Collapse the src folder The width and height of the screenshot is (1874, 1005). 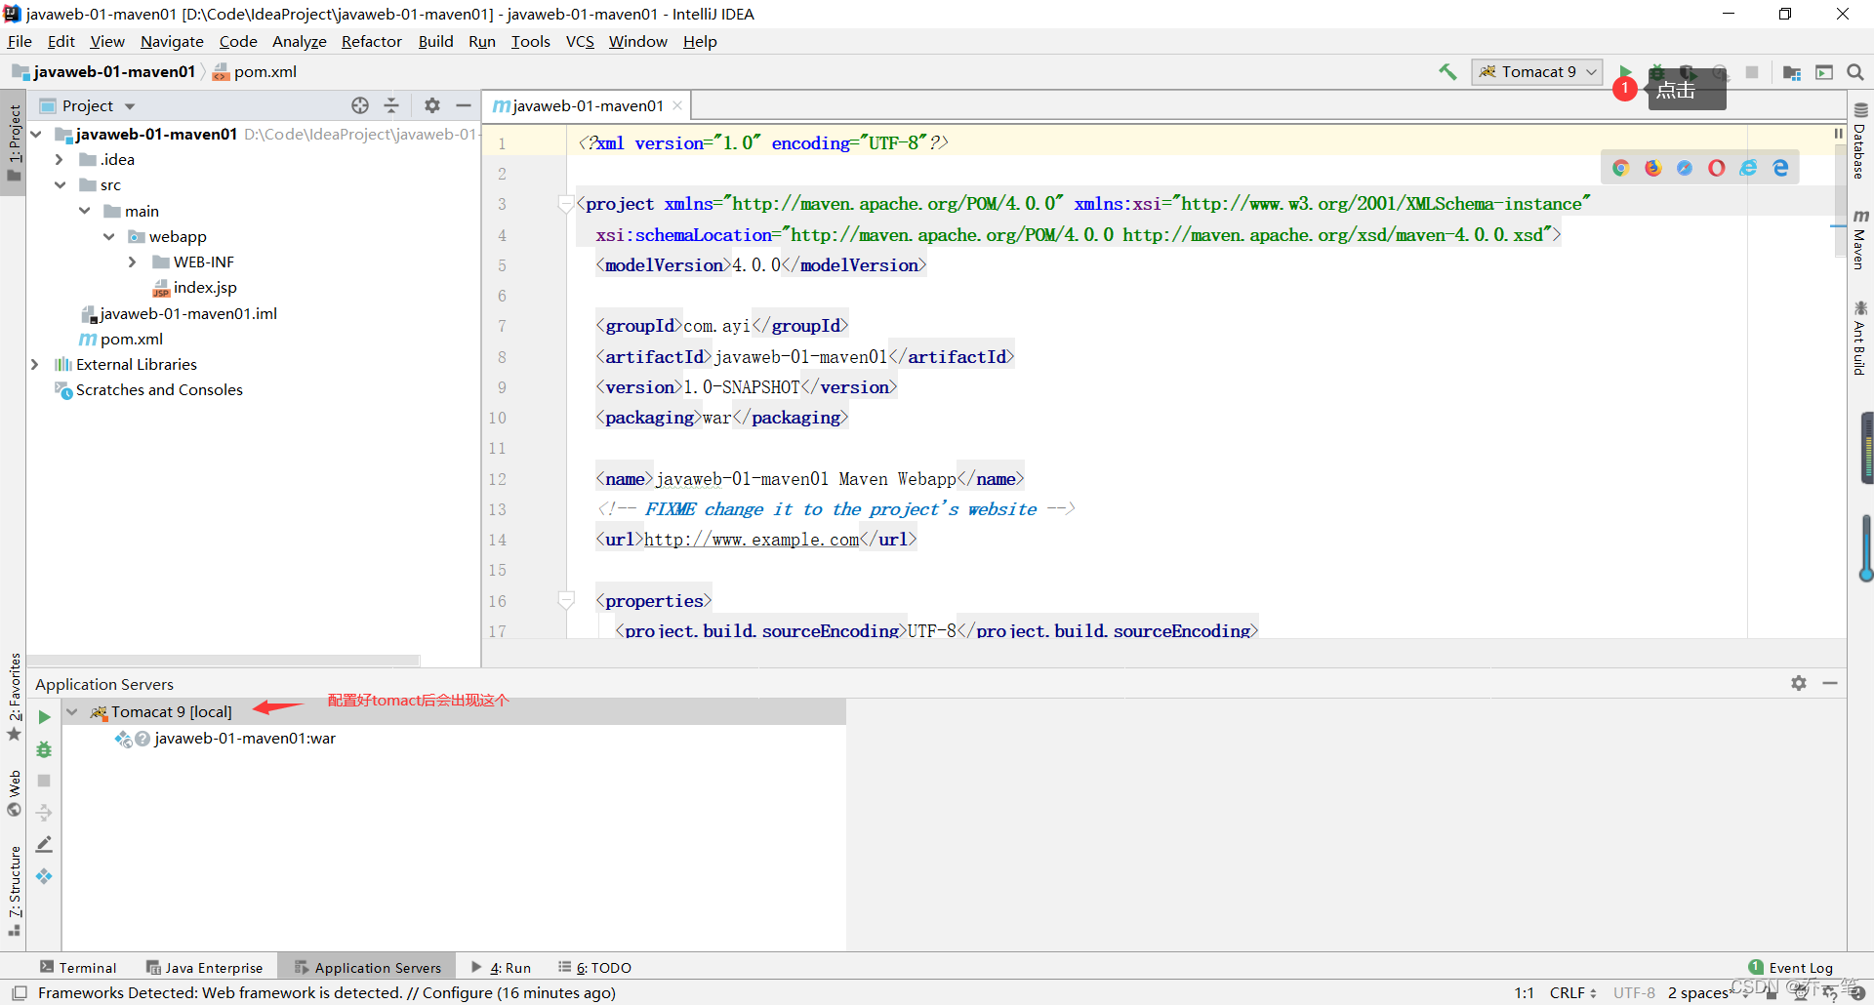pos(60,184)
